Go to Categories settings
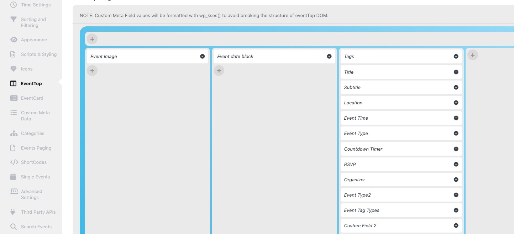The width and height of the screenshot is (514, 234). tap(32, 133)
